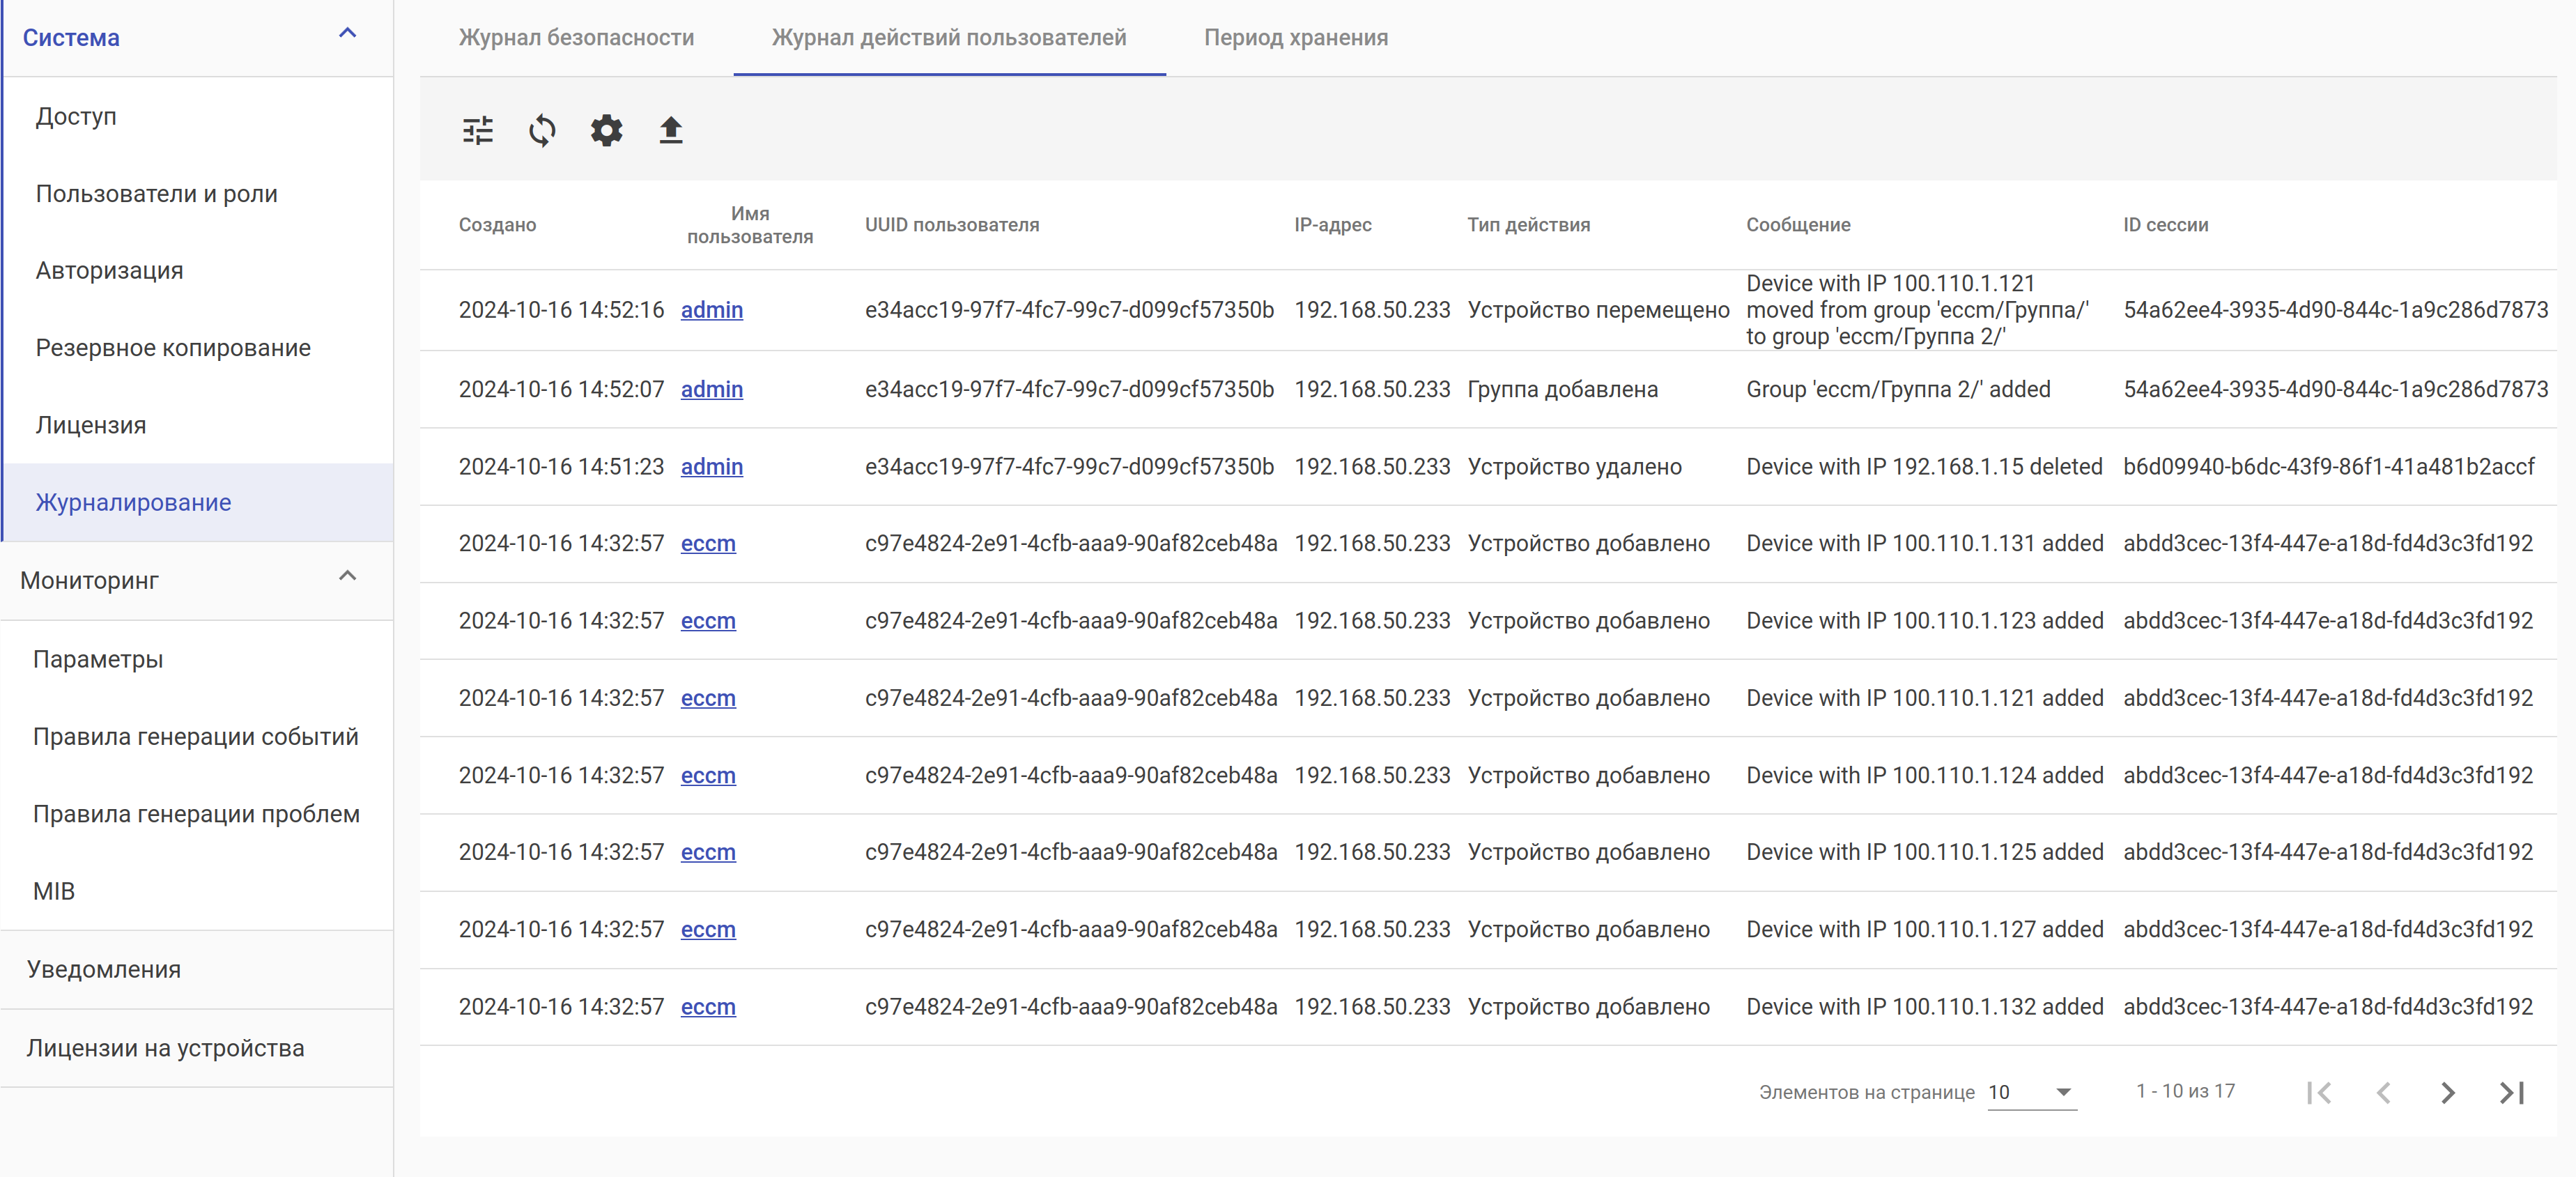Screen dimensions: 2576x1177
Task: Select Правила генерации событий item
Action: point(195,737)
